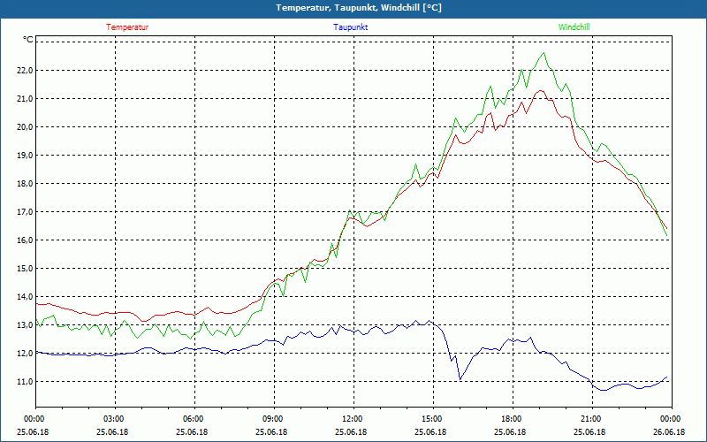Image resolution: width=707 pixels, height=442 pixels.
Task: Click the 12:00 time axis label
Action: coord(353,419)
